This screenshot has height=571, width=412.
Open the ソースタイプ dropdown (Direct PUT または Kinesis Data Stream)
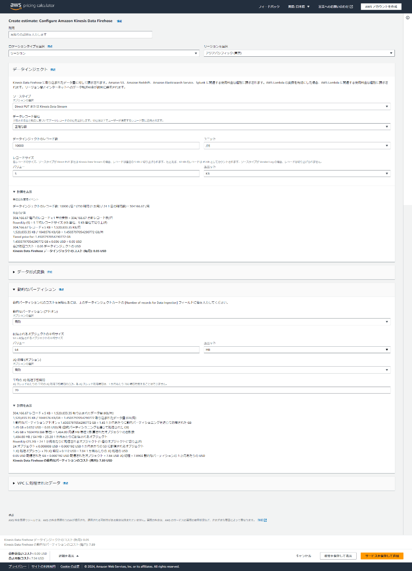tap(202, 106)
